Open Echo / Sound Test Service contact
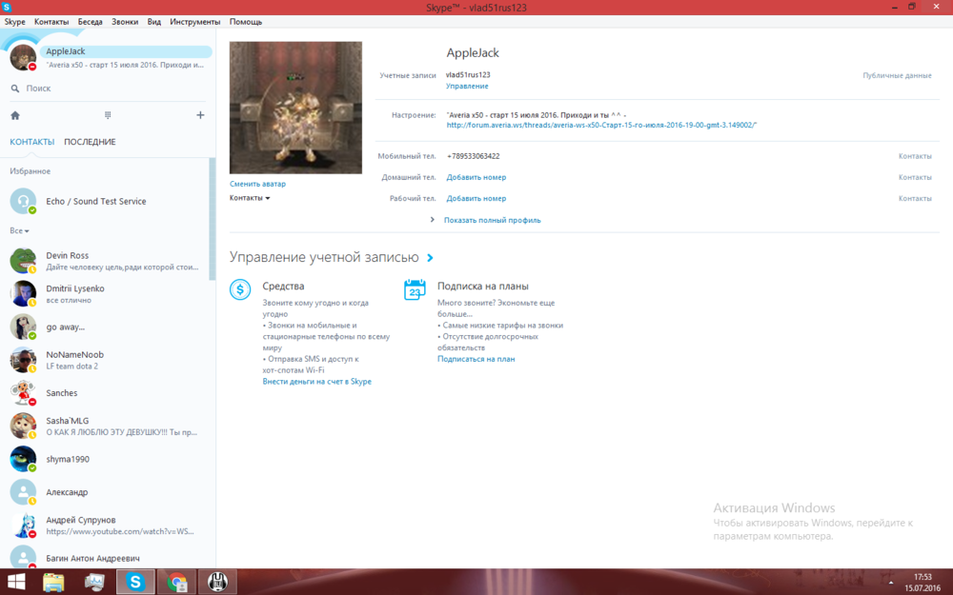Viewport: 953px width, 595px height. pos(96,202)
